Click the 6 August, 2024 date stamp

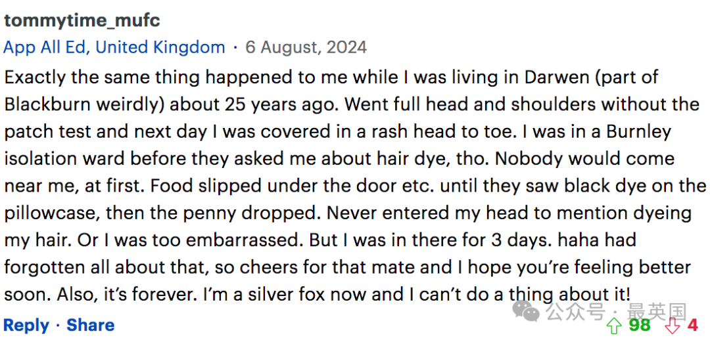coord(306,47)
